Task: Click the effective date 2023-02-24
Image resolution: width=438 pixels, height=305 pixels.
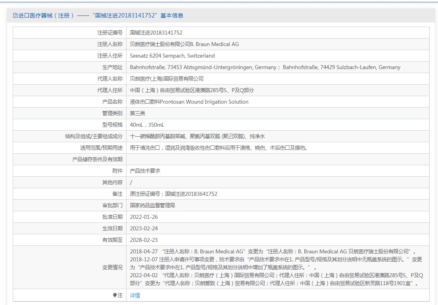Action: [144, 228]
